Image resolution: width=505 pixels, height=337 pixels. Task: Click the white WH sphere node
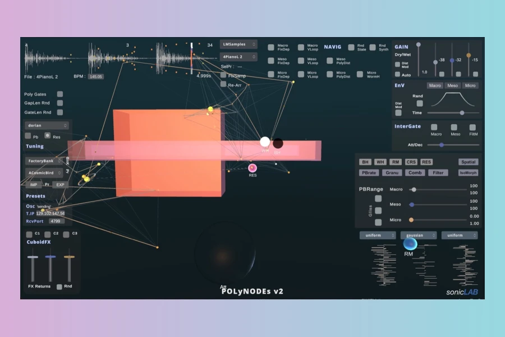tap(265, 142)
